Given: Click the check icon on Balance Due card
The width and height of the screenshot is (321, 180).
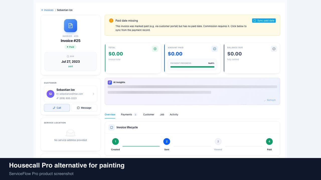Looking at the screenshot, I should (x=274, y=49).
